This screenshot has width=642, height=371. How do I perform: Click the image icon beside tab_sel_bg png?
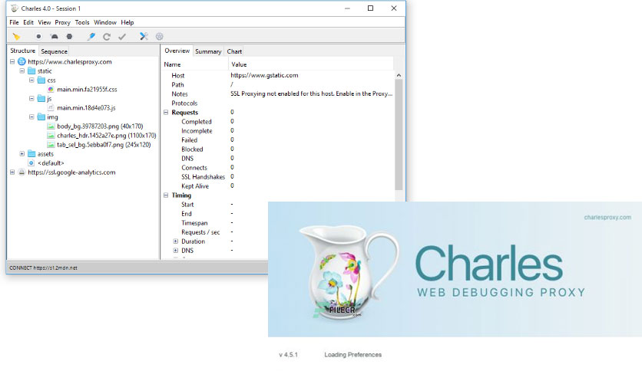point(51,145)
